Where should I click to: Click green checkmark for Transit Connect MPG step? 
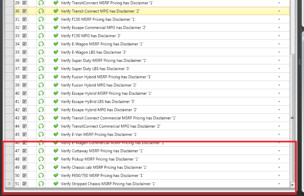56,11
